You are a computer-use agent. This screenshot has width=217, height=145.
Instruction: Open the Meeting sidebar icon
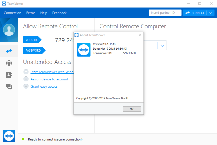[x=9, y=63]
